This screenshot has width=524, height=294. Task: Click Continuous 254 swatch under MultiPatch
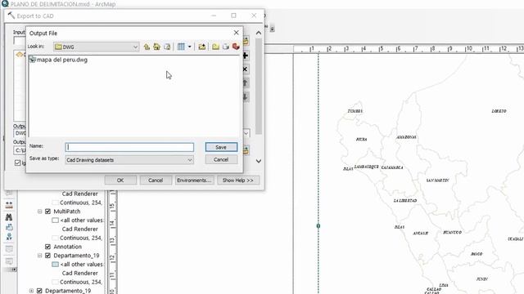55,238
